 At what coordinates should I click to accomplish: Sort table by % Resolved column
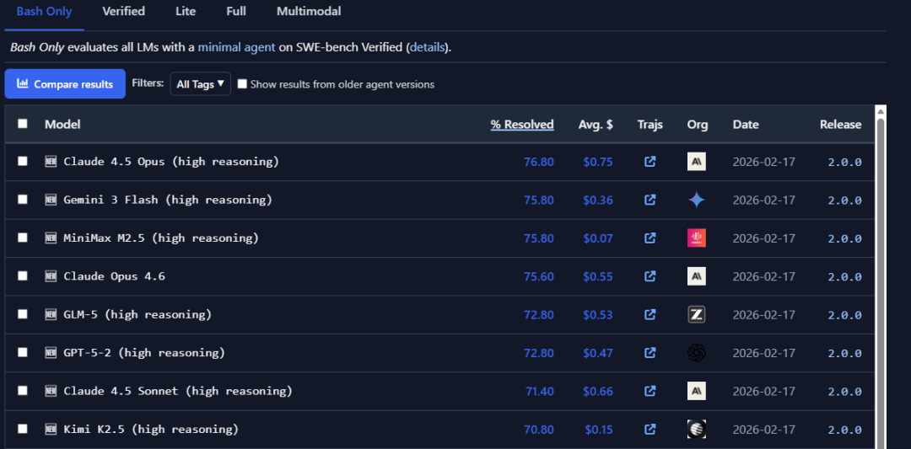522,125
